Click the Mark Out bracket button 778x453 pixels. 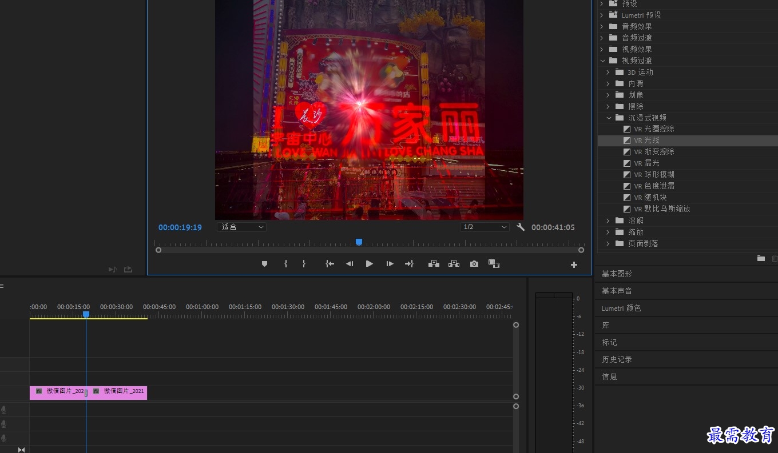(x=304, y=264)
